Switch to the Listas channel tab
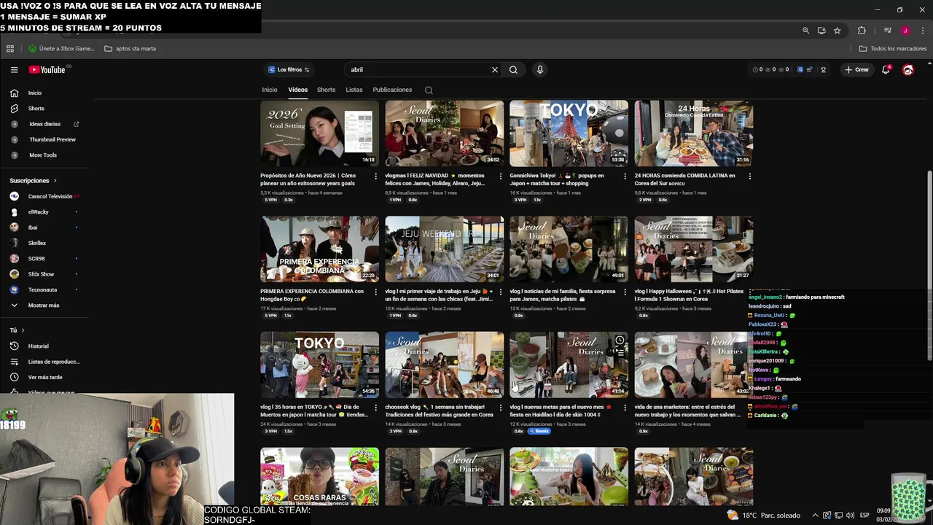Screen dimensions: 933x525 354,90
